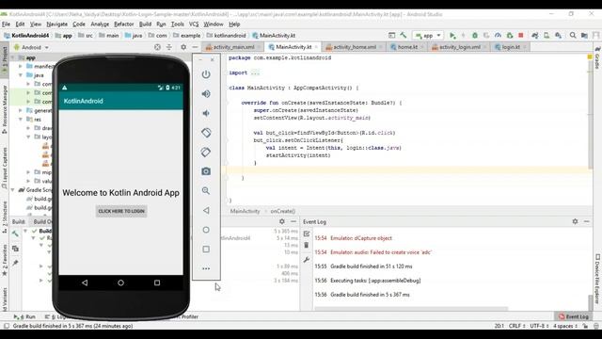
Task: Tap Home button on phone screen
Action: pos(121,282)
